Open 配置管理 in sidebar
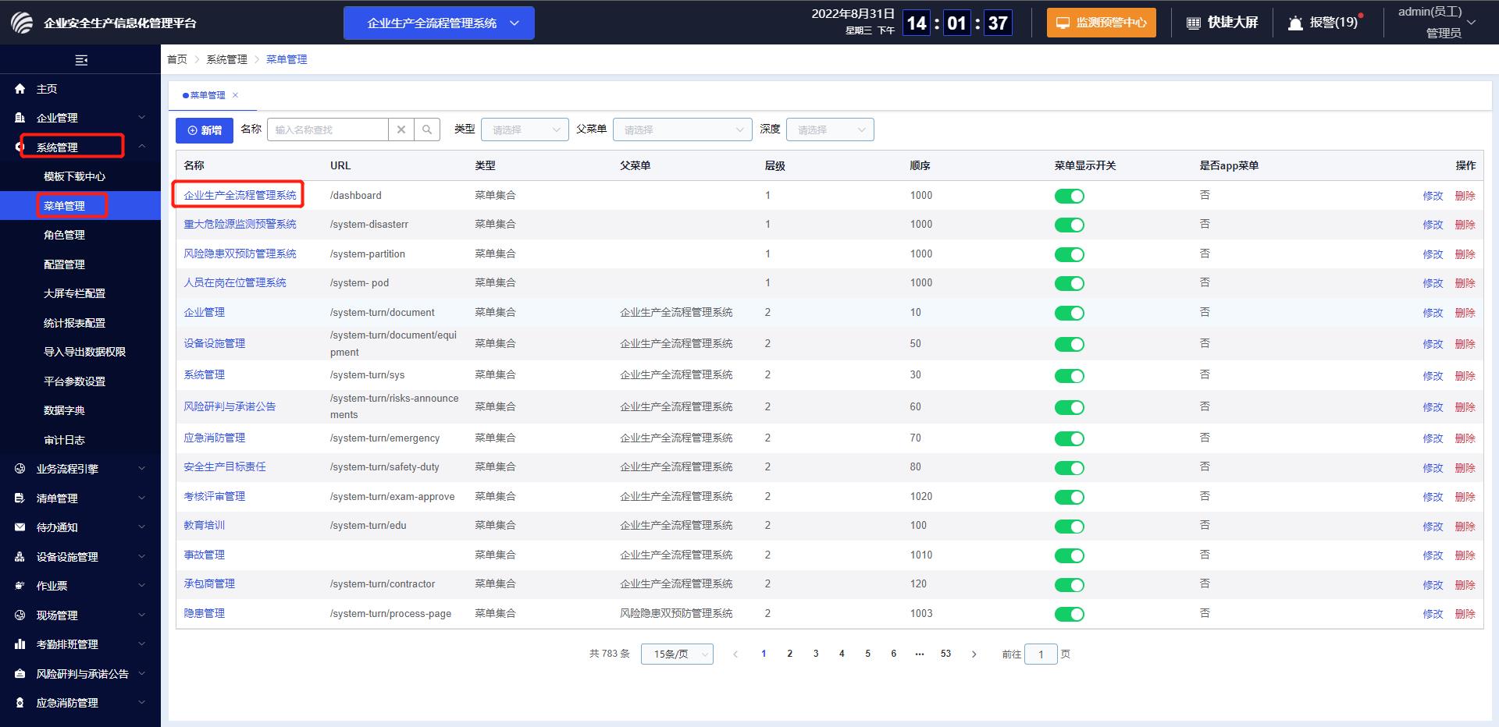1499x727 pixels. (x=64, y=264)
